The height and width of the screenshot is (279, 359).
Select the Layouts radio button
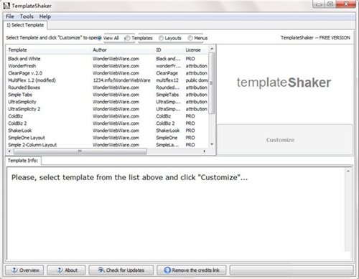point(161,38)
